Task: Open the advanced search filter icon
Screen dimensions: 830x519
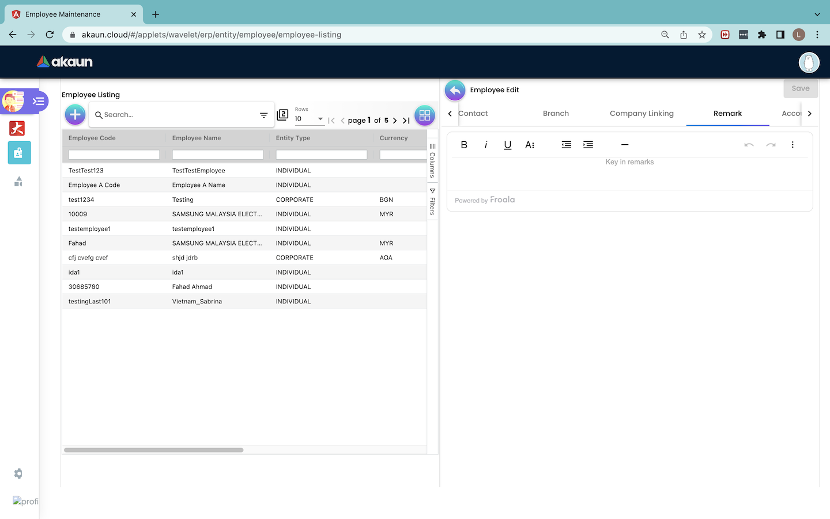Action: pos(263,115)
